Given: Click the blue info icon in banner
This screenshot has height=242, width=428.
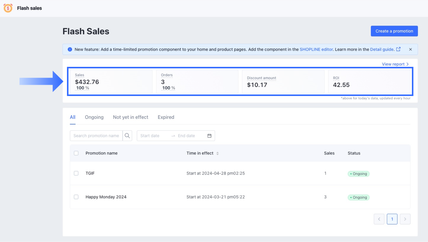Looking at the screenshot, I should click(70, 50).
